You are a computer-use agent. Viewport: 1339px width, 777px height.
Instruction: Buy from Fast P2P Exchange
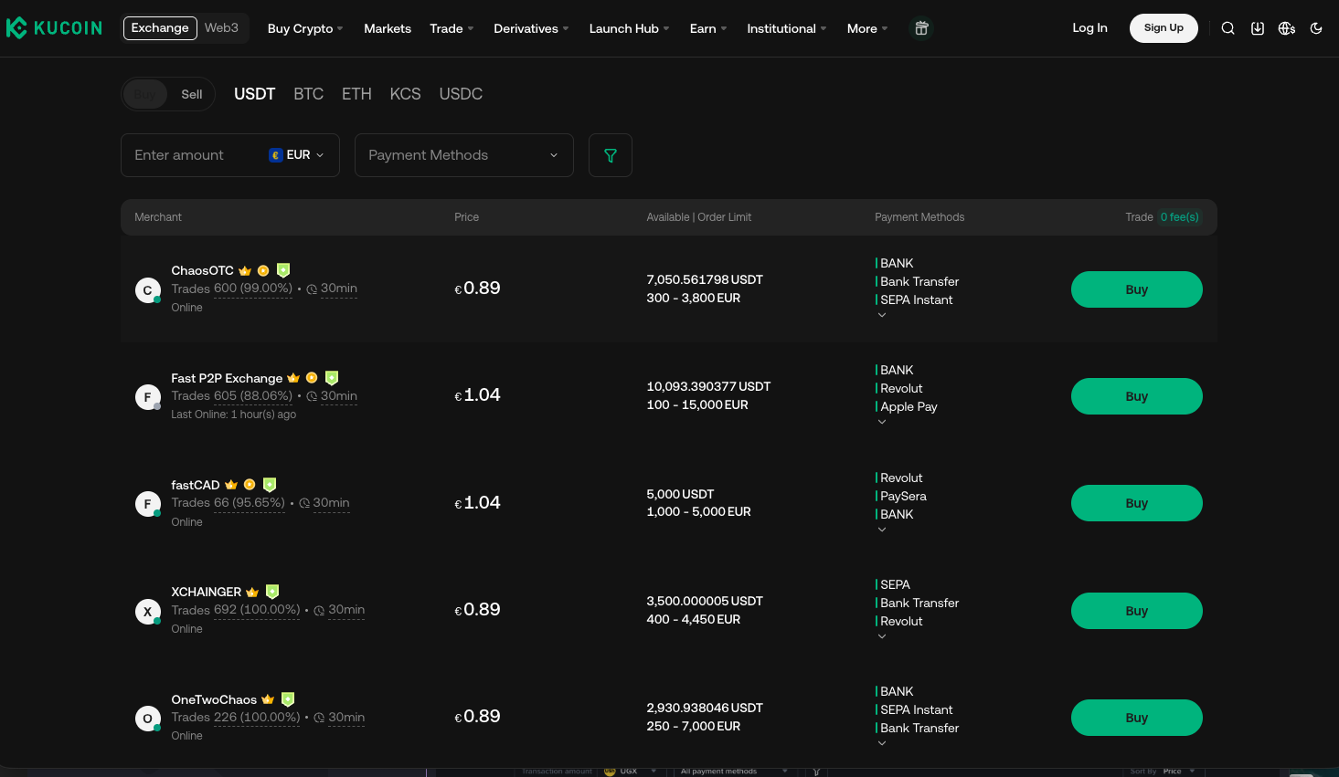coord(1137,396)
